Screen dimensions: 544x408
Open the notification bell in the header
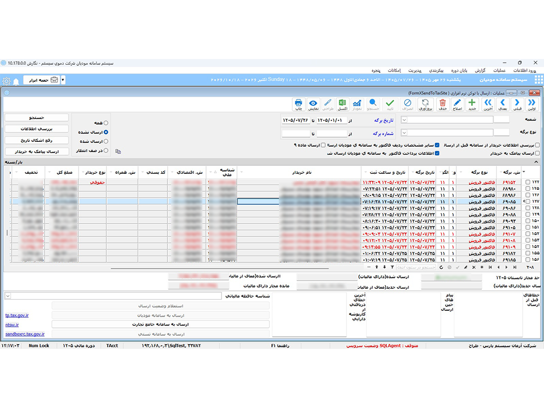tap(16, 81)
